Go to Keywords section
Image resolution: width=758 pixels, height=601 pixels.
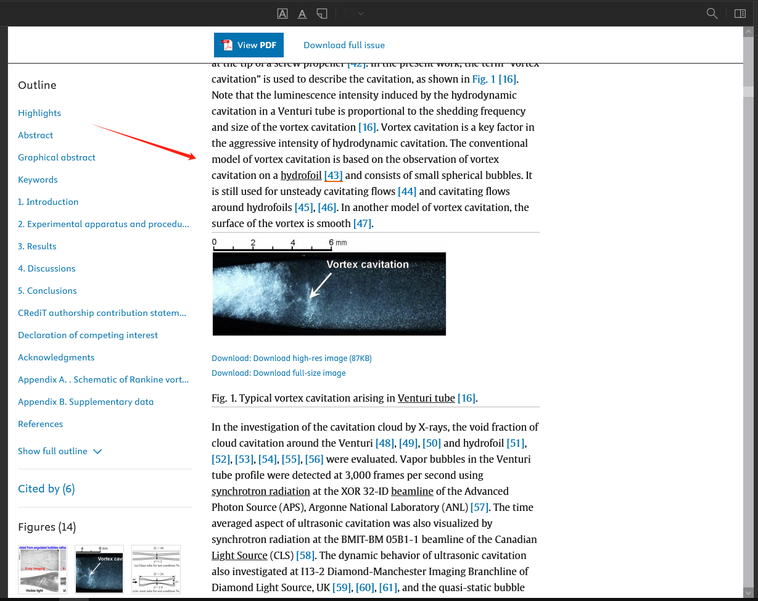pos(38,180)
